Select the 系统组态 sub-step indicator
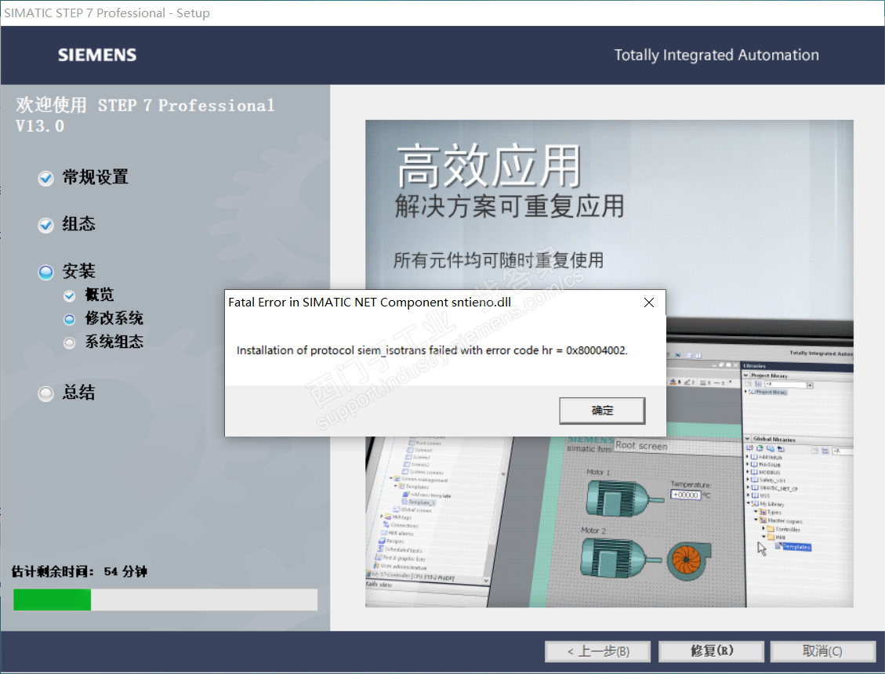This screenshot has width=885, height=674. (70, 342)
